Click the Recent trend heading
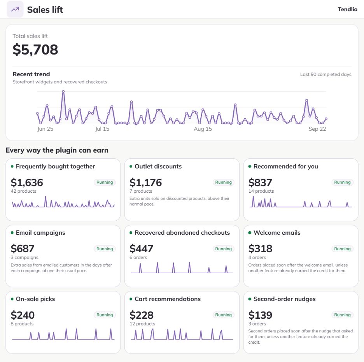 [31, 74]
